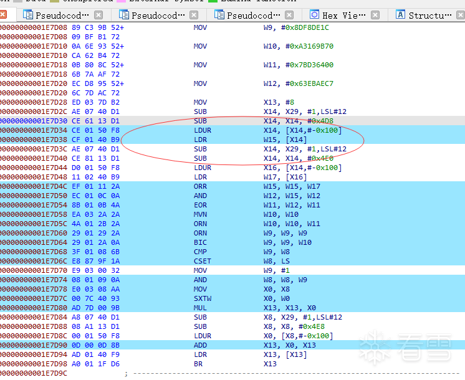Click bytes E8 87 9F 1A

click(x=95, y=261)
